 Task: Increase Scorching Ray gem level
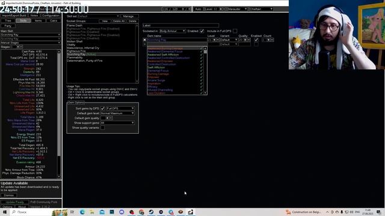pos(214,40)
